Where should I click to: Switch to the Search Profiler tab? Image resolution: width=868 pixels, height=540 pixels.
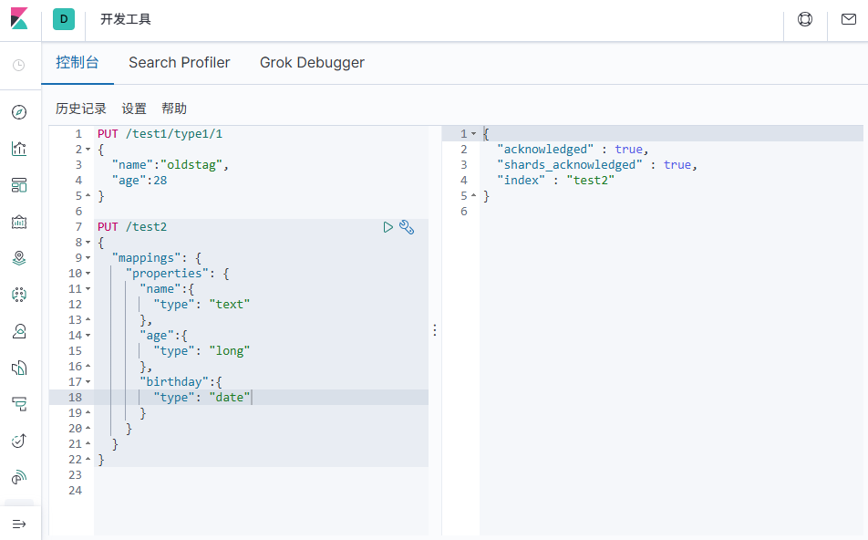[x=179, y=63]
